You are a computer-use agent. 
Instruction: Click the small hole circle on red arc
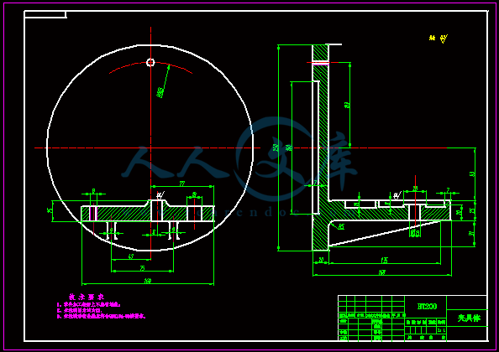pyautogui.click(x=150, y=62)
